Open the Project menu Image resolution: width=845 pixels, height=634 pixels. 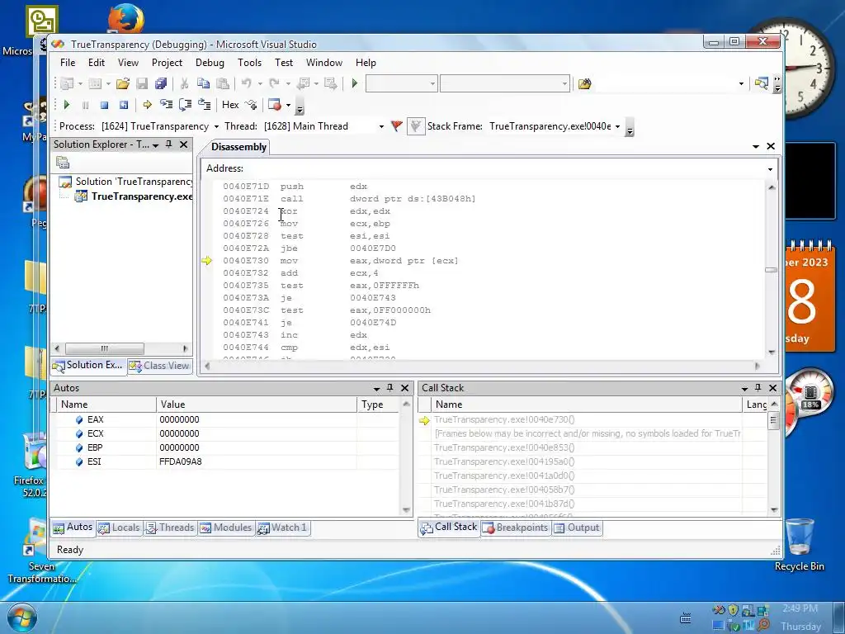[167, 63]
